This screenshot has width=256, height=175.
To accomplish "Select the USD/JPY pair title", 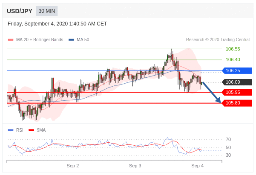I will pos(20,11).
